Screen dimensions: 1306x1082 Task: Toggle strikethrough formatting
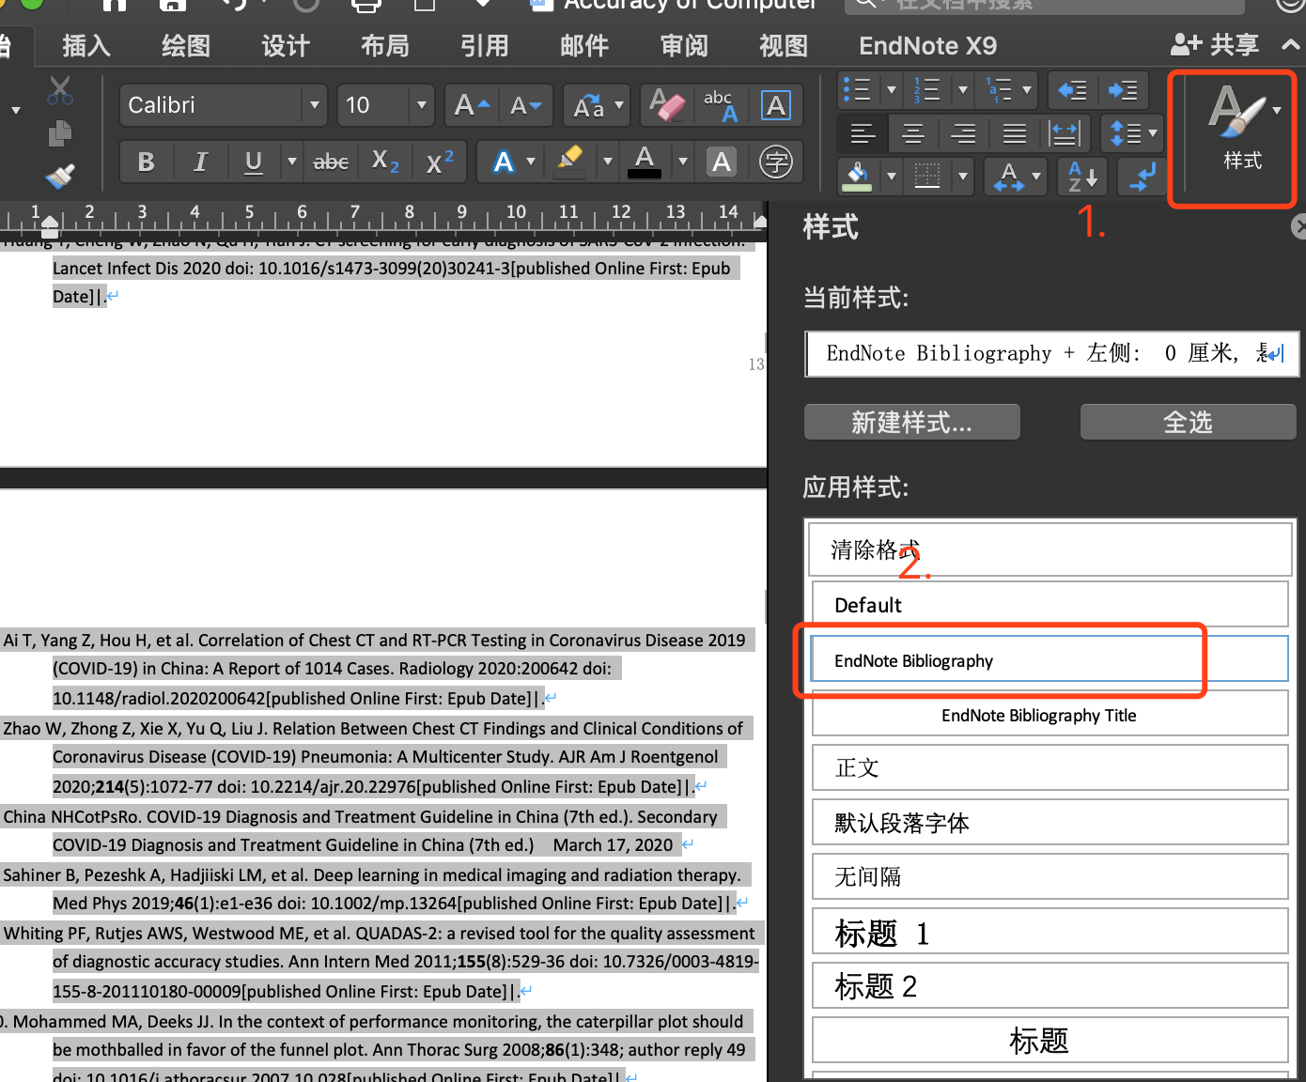click(330, 162)
